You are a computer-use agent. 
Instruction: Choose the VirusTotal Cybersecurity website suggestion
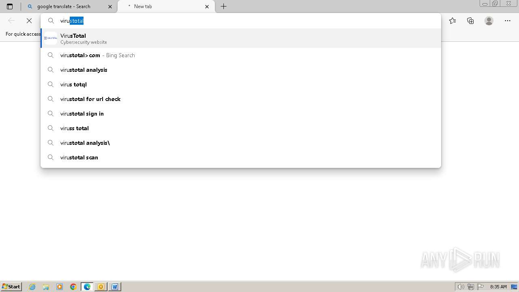click(x=241, y=38)
